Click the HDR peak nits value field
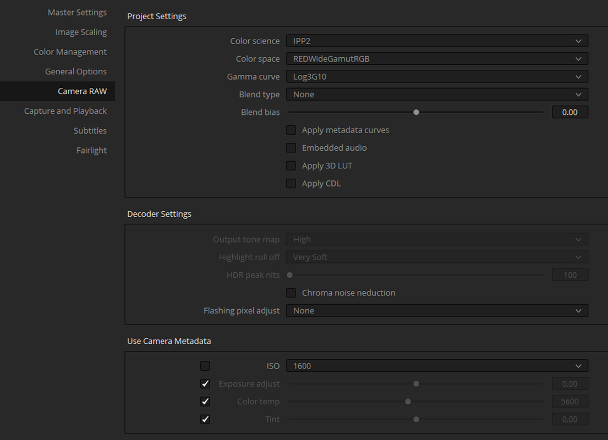 coord(570,275)
